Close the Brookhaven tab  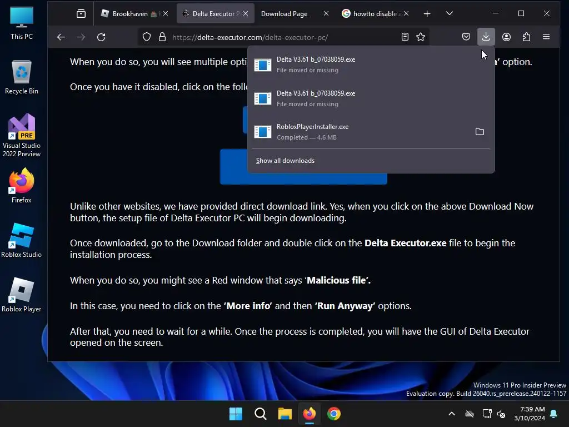(166, 13)
